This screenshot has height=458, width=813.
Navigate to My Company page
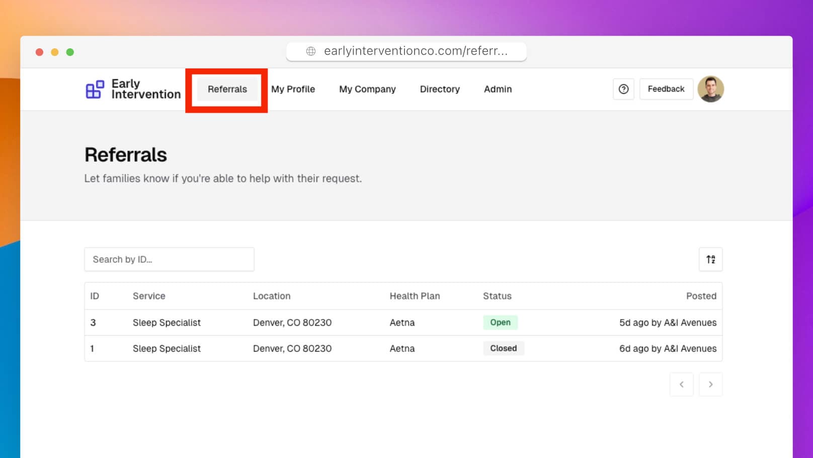(367, 89)
